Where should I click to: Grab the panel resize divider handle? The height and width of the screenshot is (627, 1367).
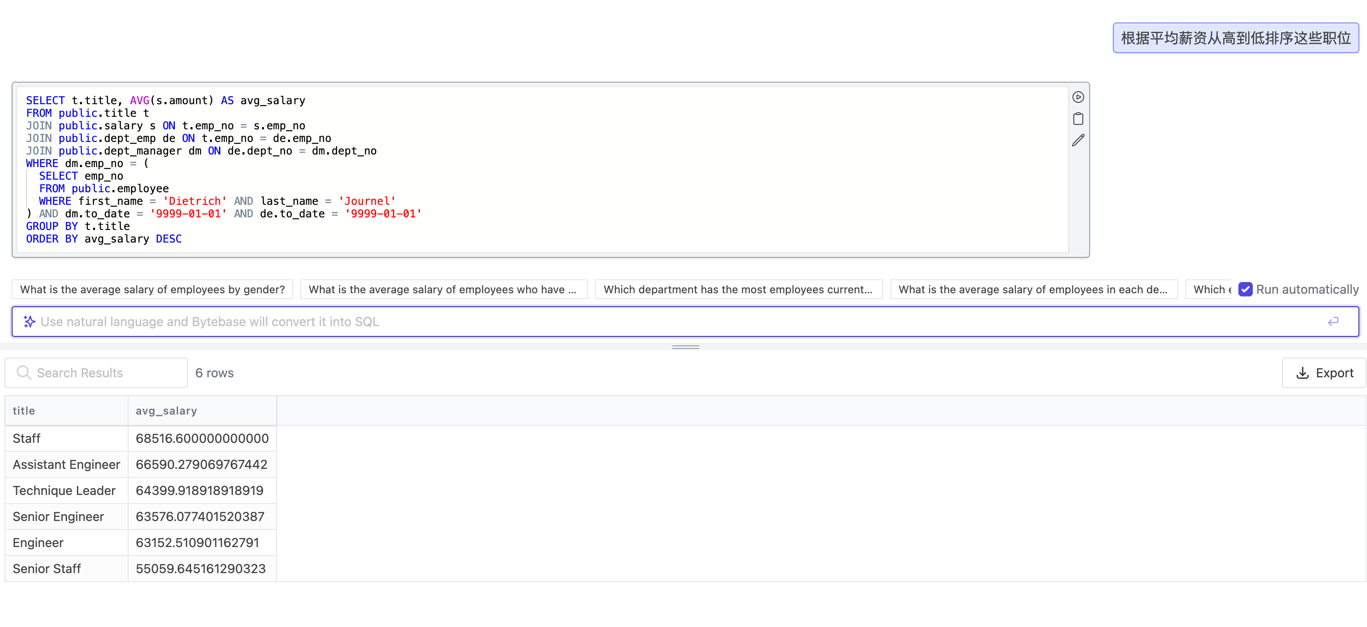[x=685, y=347]
